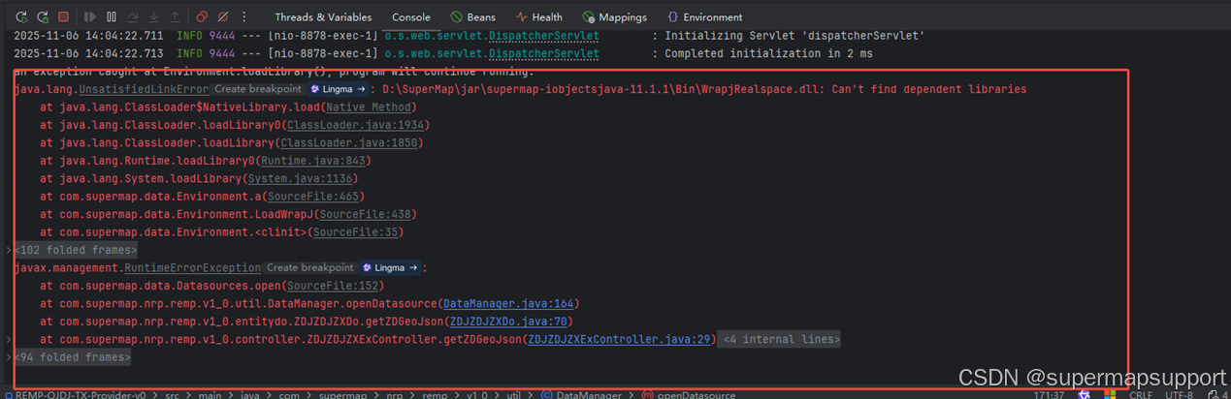Screen dimensions: 1231x399
Task: Open the Environment tab
Action: click(705, 16)
